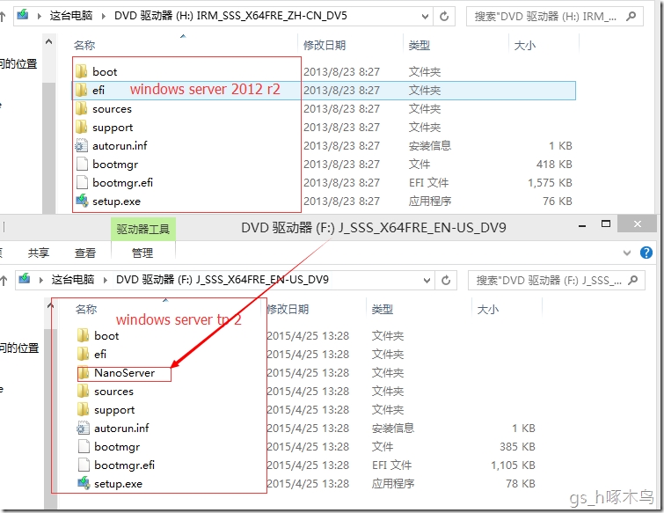The height and width of the screenshot is (513, 664).
Task: Open sources folder icon in F: drive window
Action: point(83,391)
